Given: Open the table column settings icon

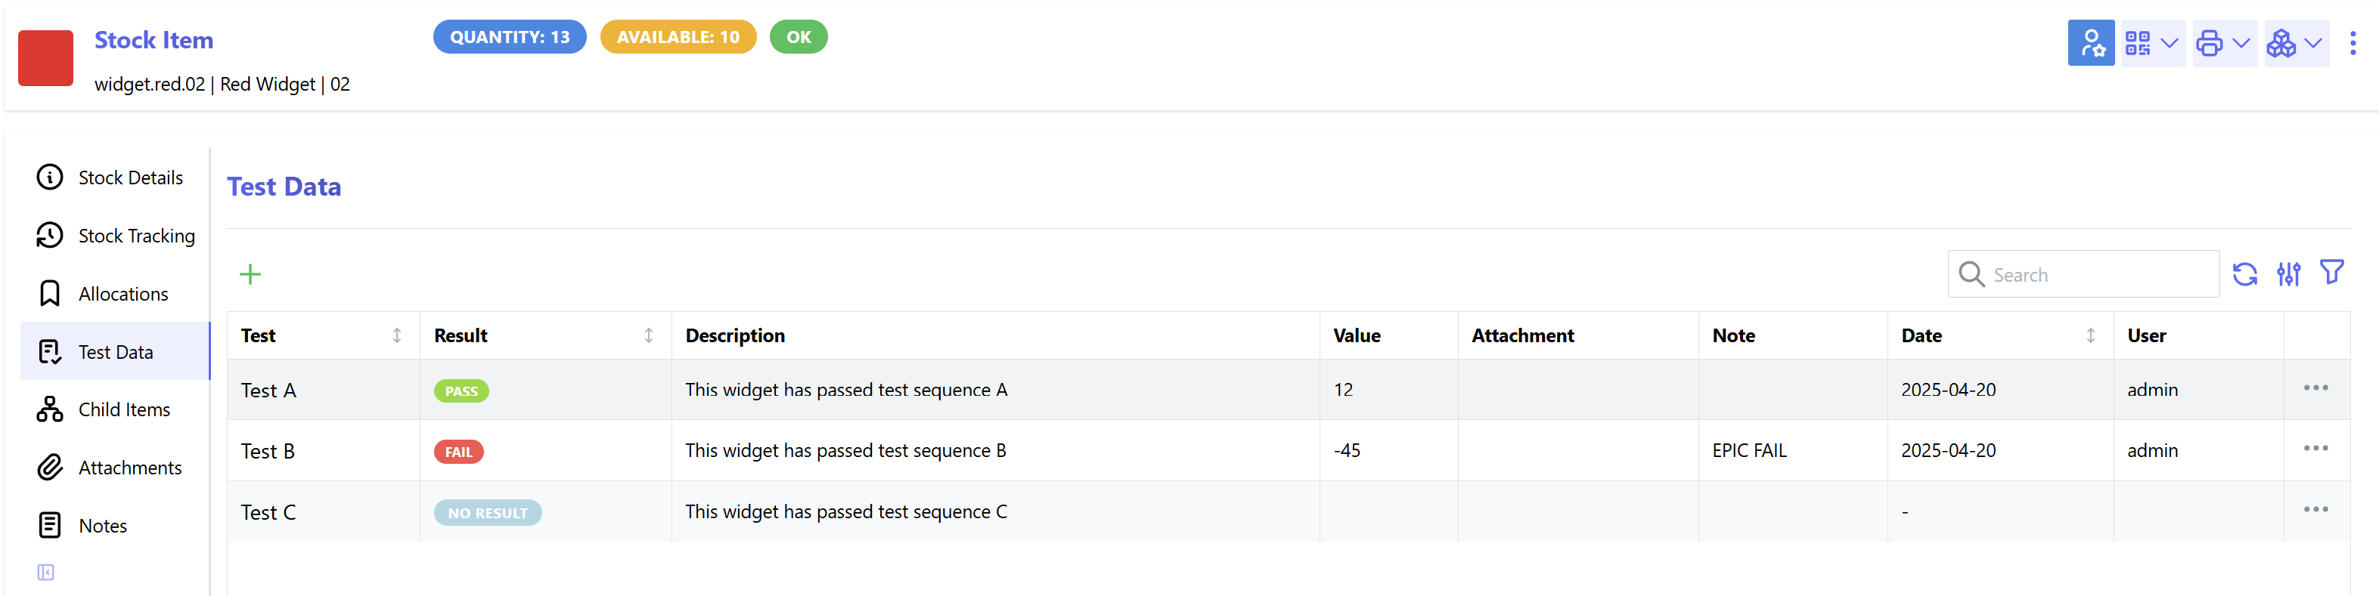Looking at the screenshot, I should point(2288,273).
